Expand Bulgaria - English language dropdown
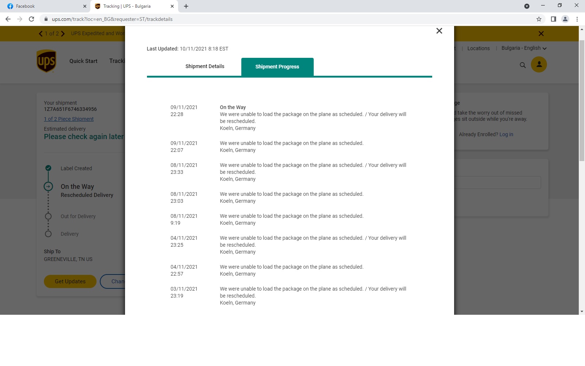Screen dimensions: 585x366 coord(524,48)
